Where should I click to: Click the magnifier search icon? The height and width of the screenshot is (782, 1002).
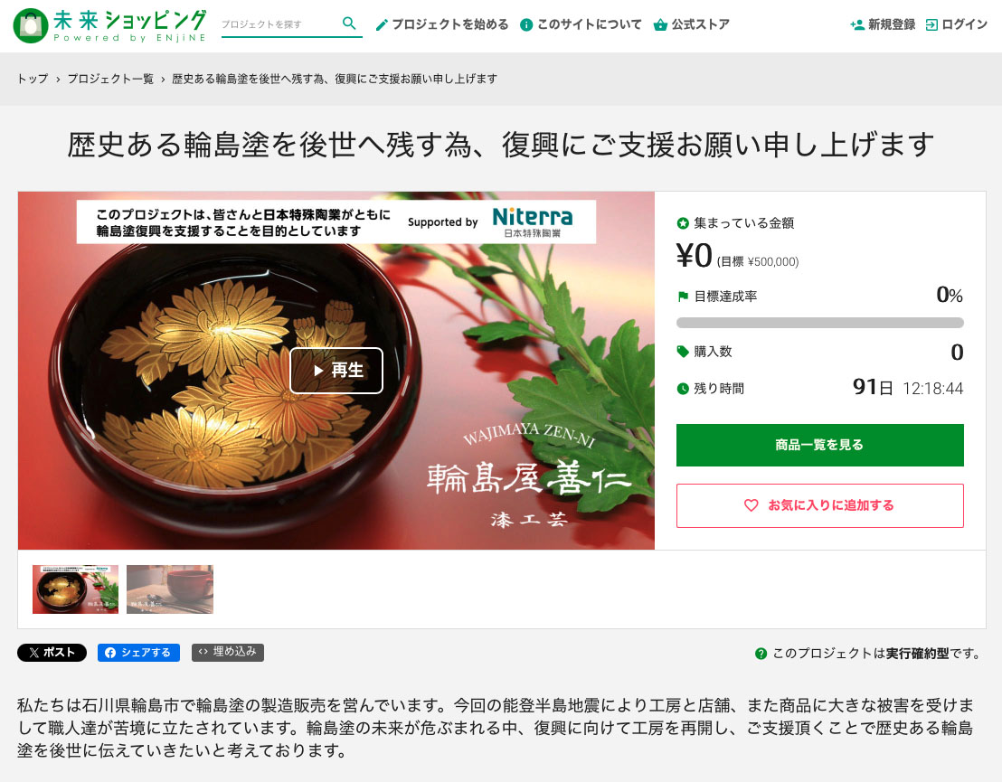pos(349,24)
